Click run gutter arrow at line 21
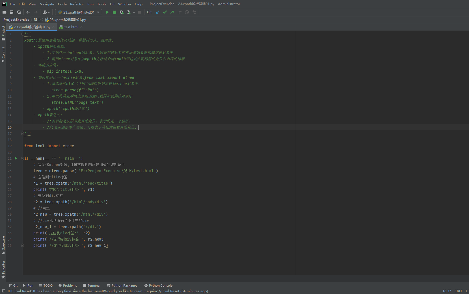 coord(16,158)
